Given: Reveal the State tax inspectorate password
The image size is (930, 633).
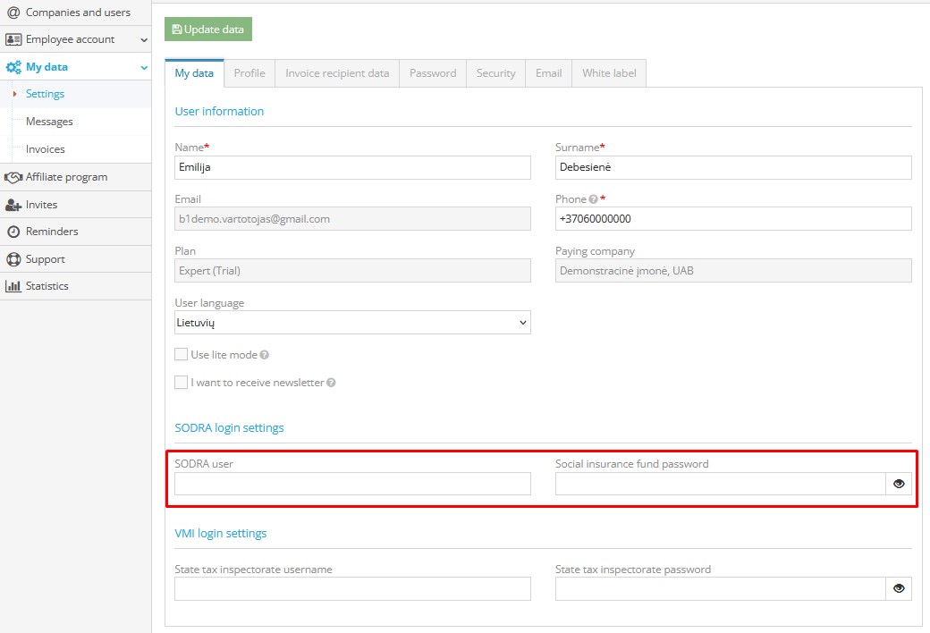Looking at the screenshot, I should click(x=899, y=588).
